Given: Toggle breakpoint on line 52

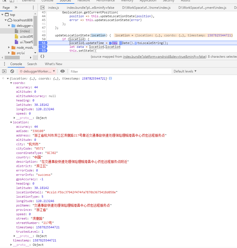Looking at the screenshot, I should click(43, 47).
